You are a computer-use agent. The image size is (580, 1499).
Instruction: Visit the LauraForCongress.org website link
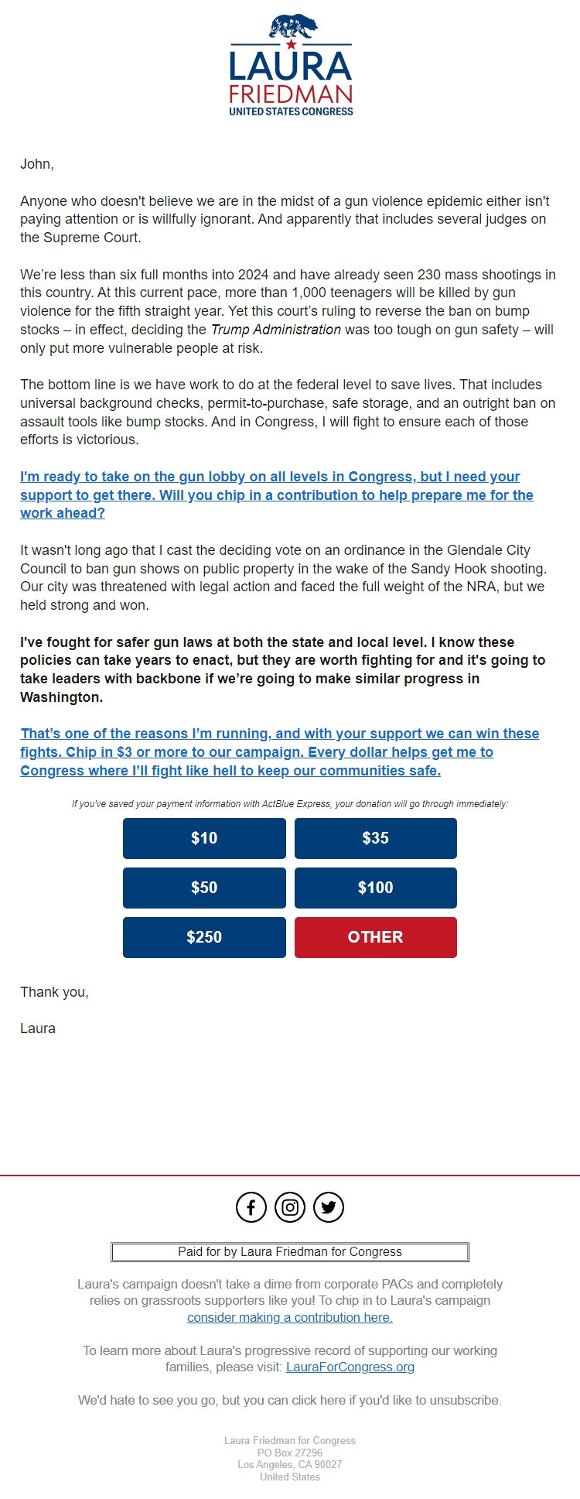351,1367
